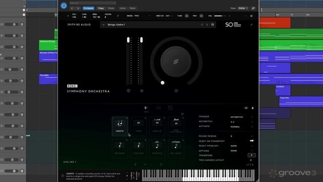Select the Long CS con sord articulation
Screen dimensions: 323x182
pos(157,126)
